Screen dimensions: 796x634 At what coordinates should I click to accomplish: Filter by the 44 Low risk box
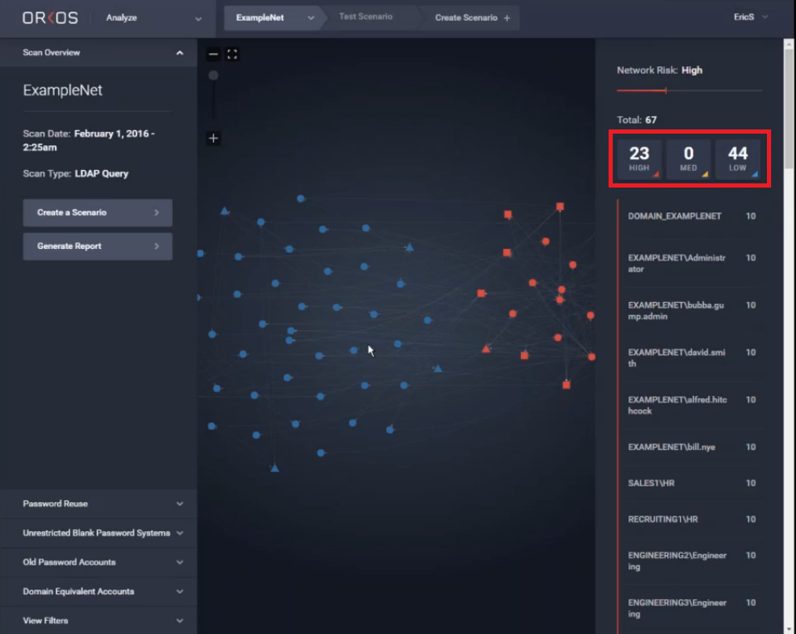(x=737, y=158)
